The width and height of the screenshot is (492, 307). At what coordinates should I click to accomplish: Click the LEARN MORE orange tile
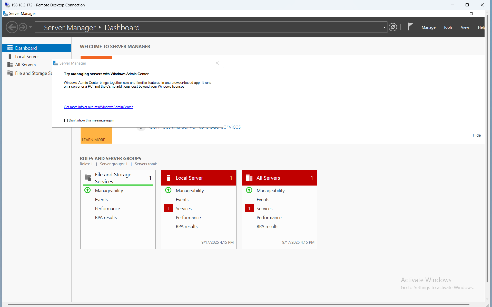point(94,140)
